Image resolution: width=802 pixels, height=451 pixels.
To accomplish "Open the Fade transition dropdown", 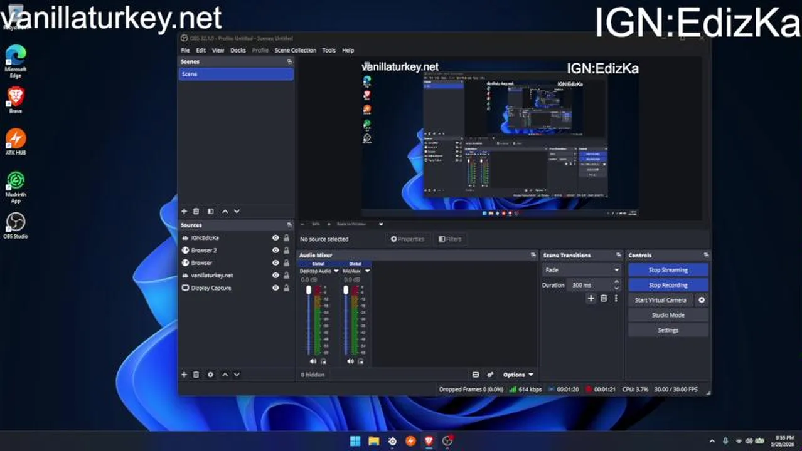I will coord(582,270).
